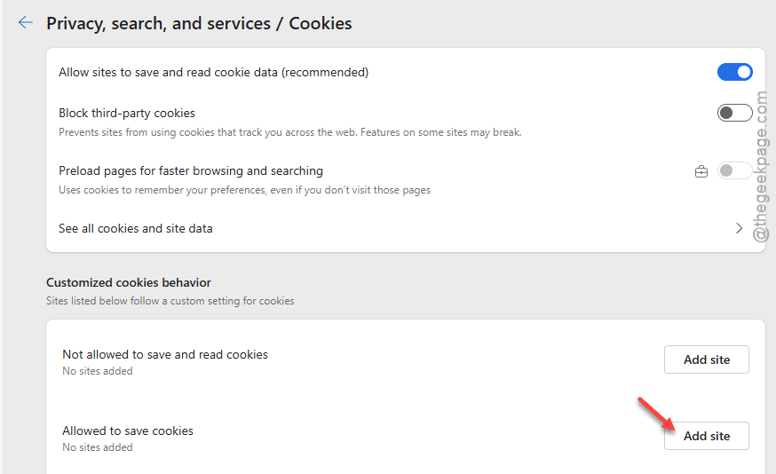The height and width of the screenshot is (474, 776).
Task: Click the Allowed to save cookies row label
Action: coord(128,431)
